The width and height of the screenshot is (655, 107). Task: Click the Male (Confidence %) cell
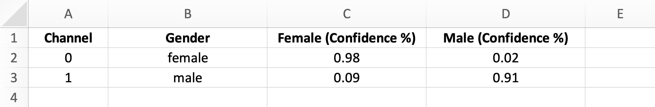click(x=506, y=38)
